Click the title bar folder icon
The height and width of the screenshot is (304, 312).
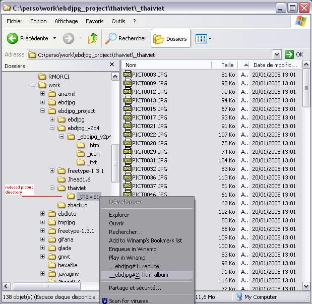(x=7, y=8)
